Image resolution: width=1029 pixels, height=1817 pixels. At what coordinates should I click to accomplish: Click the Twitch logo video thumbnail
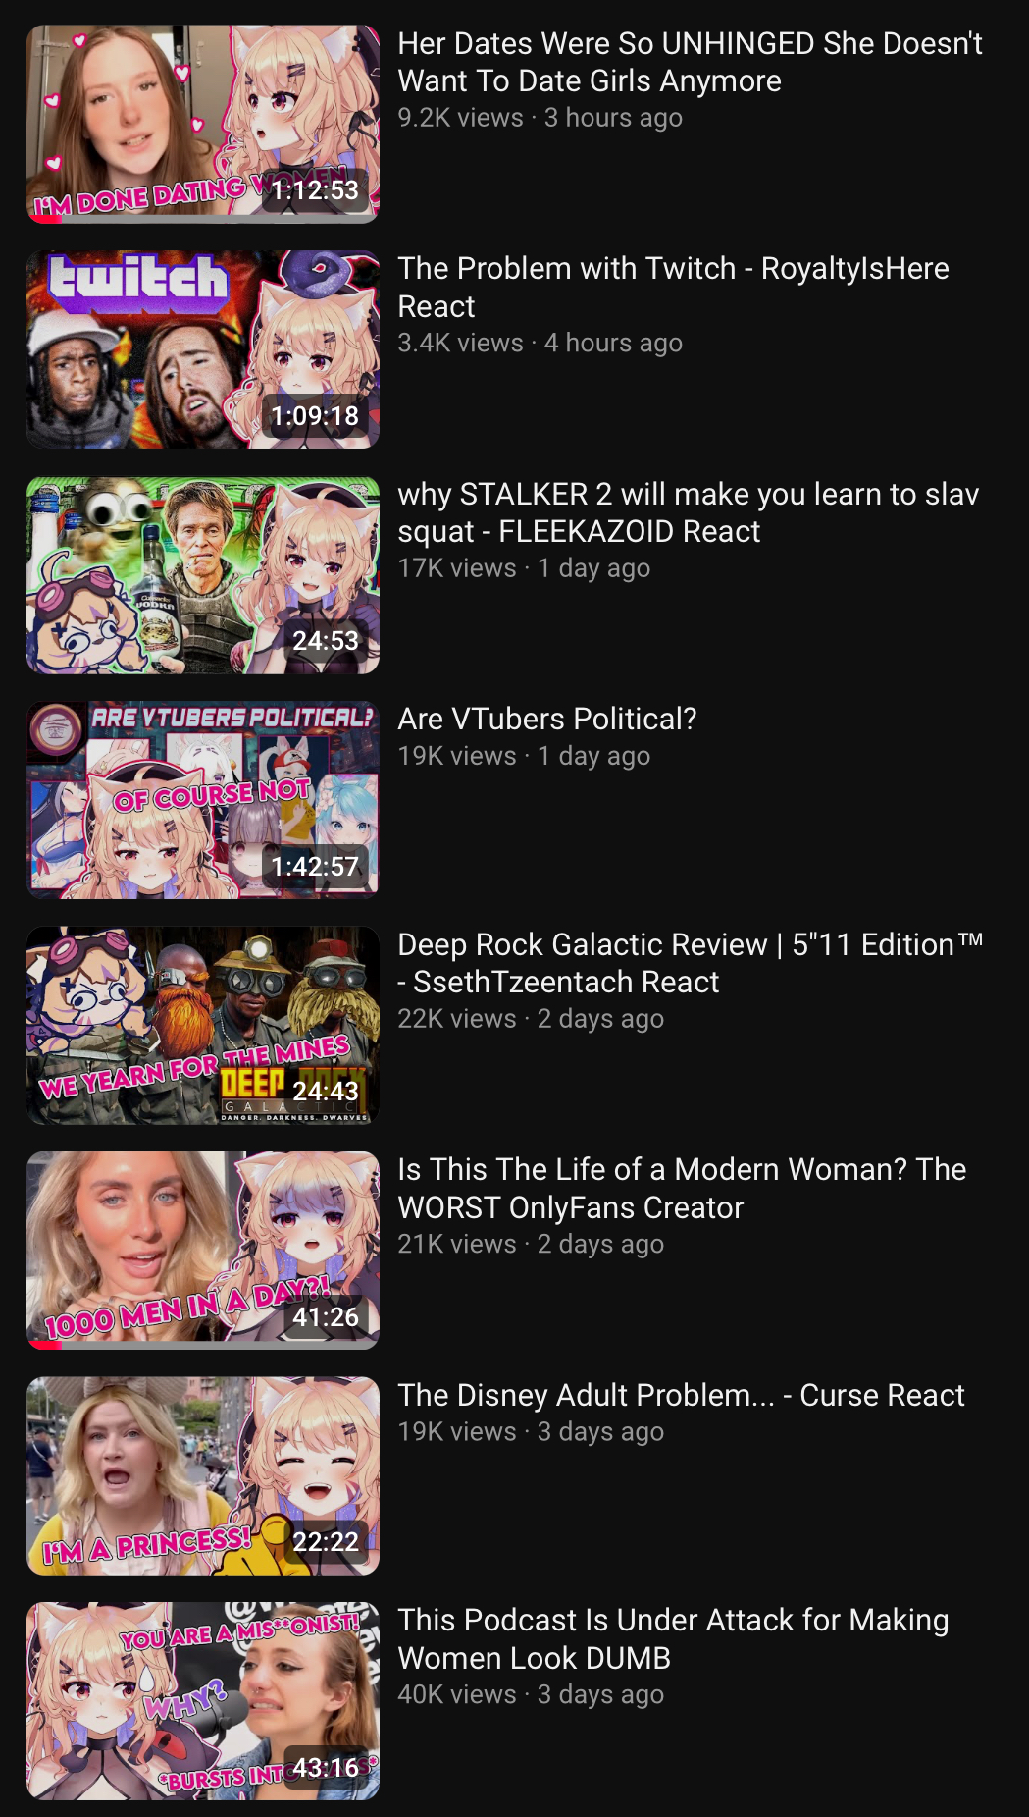tap(203, 349)
